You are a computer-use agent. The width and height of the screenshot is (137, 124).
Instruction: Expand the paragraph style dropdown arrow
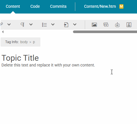click(x=31, y=24)
